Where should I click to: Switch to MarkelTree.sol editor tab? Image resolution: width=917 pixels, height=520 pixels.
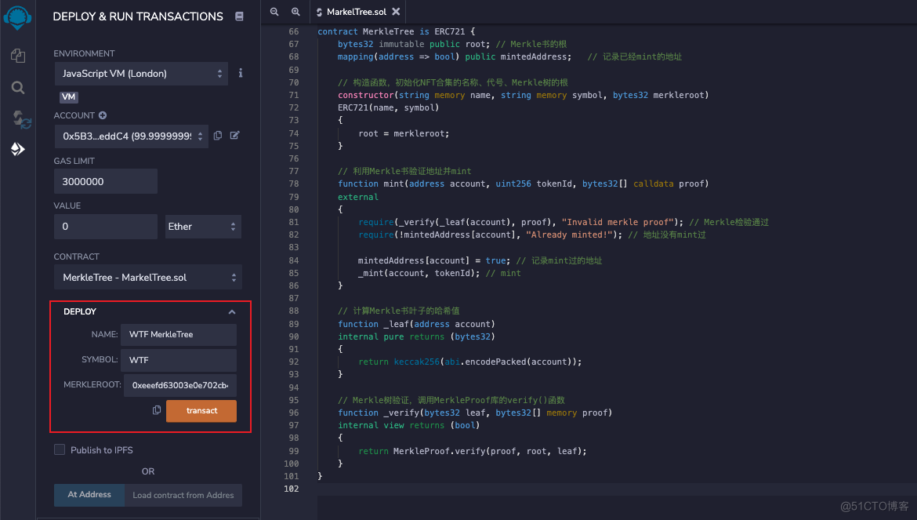357,12
